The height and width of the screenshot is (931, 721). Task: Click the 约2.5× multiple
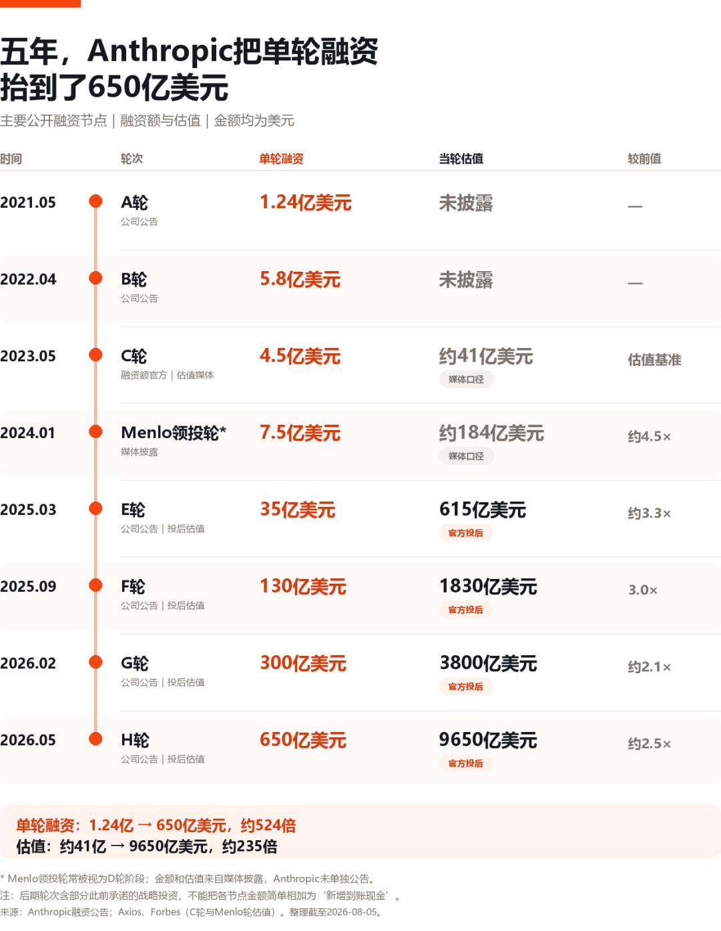pyautogui.click(x=649, y=744)
